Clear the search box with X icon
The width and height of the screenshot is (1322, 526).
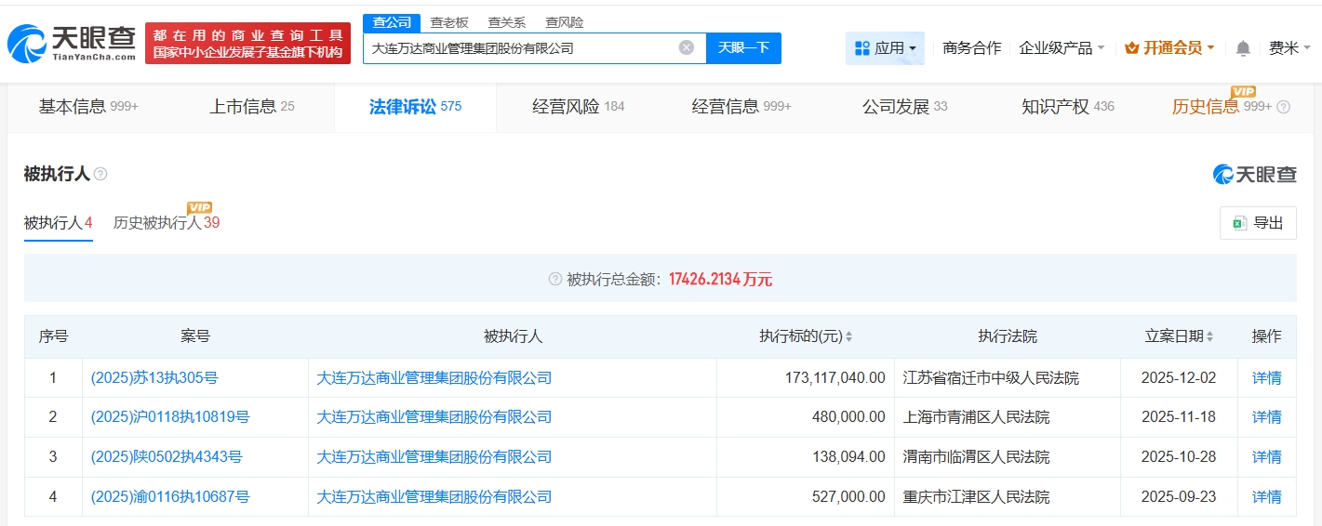[686, 47]
